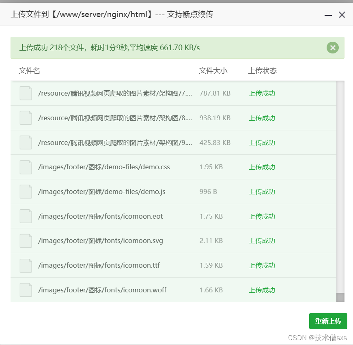Viewport: 353px width, 345px height.
Task: Click the upload success message text
Action: [110, 48]
